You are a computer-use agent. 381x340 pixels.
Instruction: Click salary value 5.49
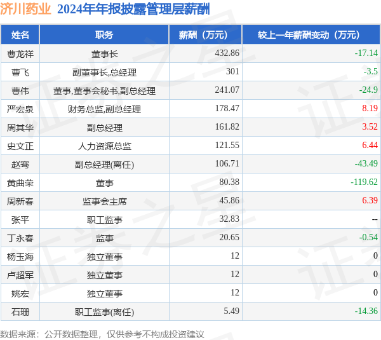tap(231, 311)
